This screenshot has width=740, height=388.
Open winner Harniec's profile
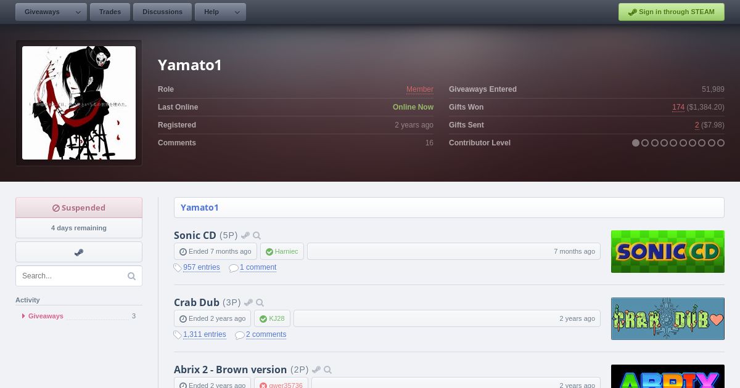pos(286,251)
